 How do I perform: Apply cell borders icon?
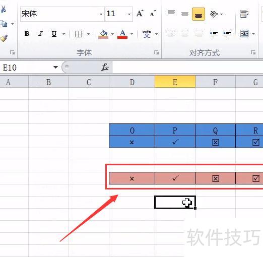(x=79, y=34)
